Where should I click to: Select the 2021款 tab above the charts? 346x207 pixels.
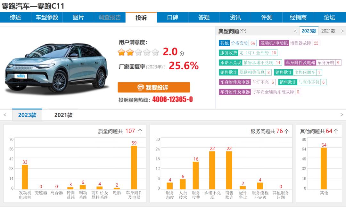point(63,115)
